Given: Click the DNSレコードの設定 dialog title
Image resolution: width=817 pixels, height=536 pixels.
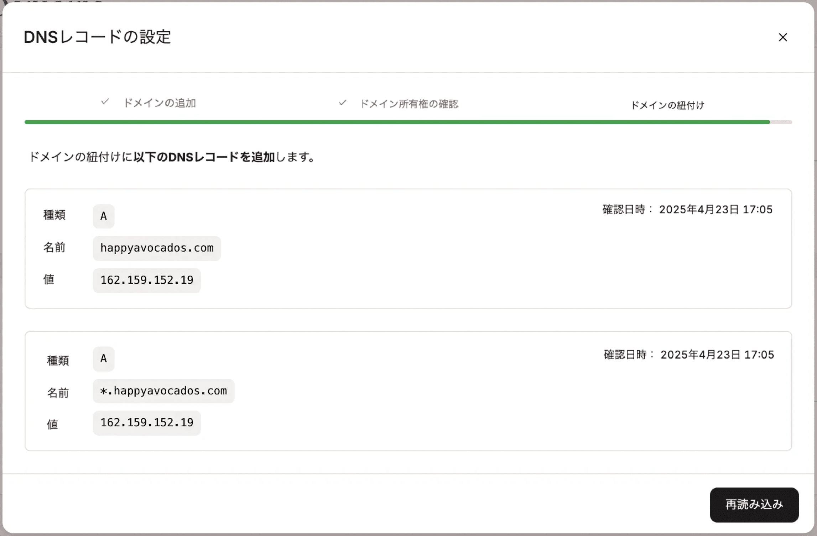Looking at the screenshot, I should (97, 37).
